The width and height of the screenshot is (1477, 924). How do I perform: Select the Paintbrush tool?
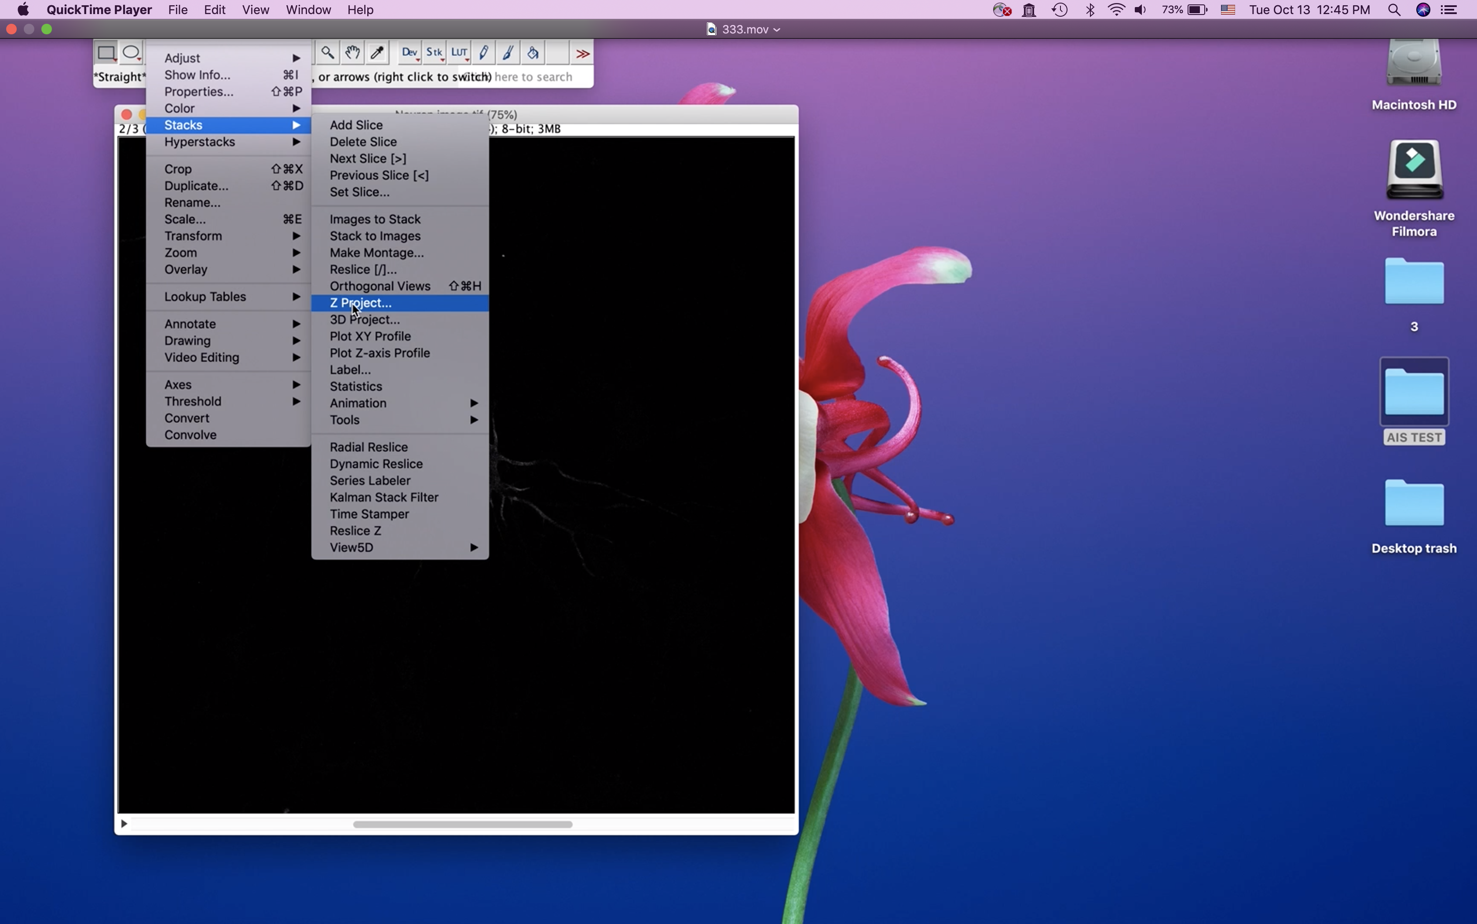(508, 52)
